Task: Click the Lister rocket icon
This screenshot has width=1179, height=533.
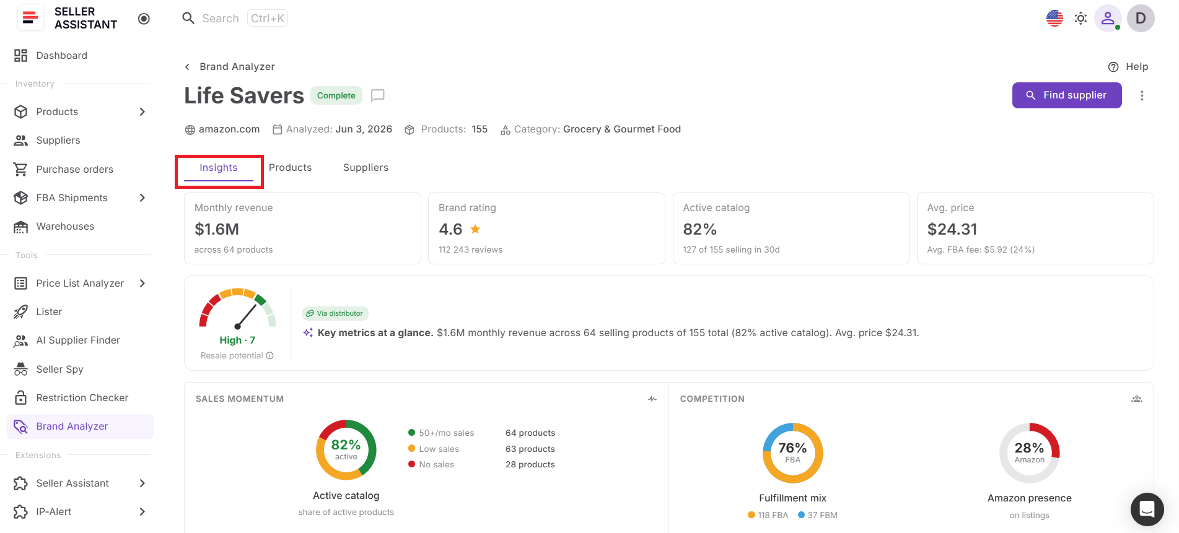Action: coord(21,312)
